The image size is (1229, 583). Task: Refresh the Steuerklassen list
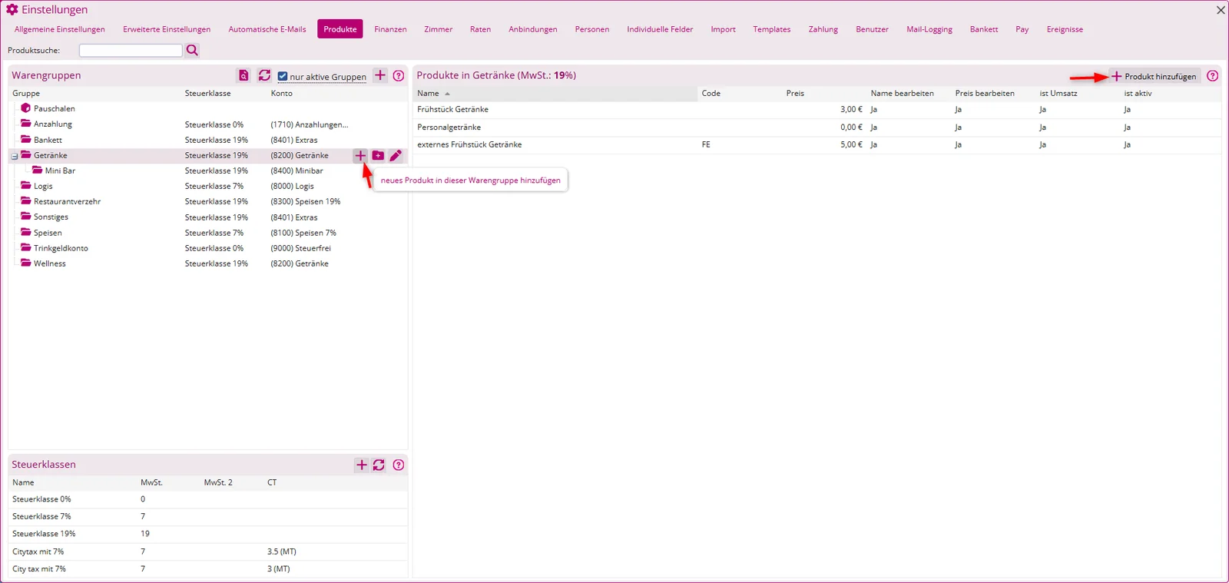pos(379,465)
